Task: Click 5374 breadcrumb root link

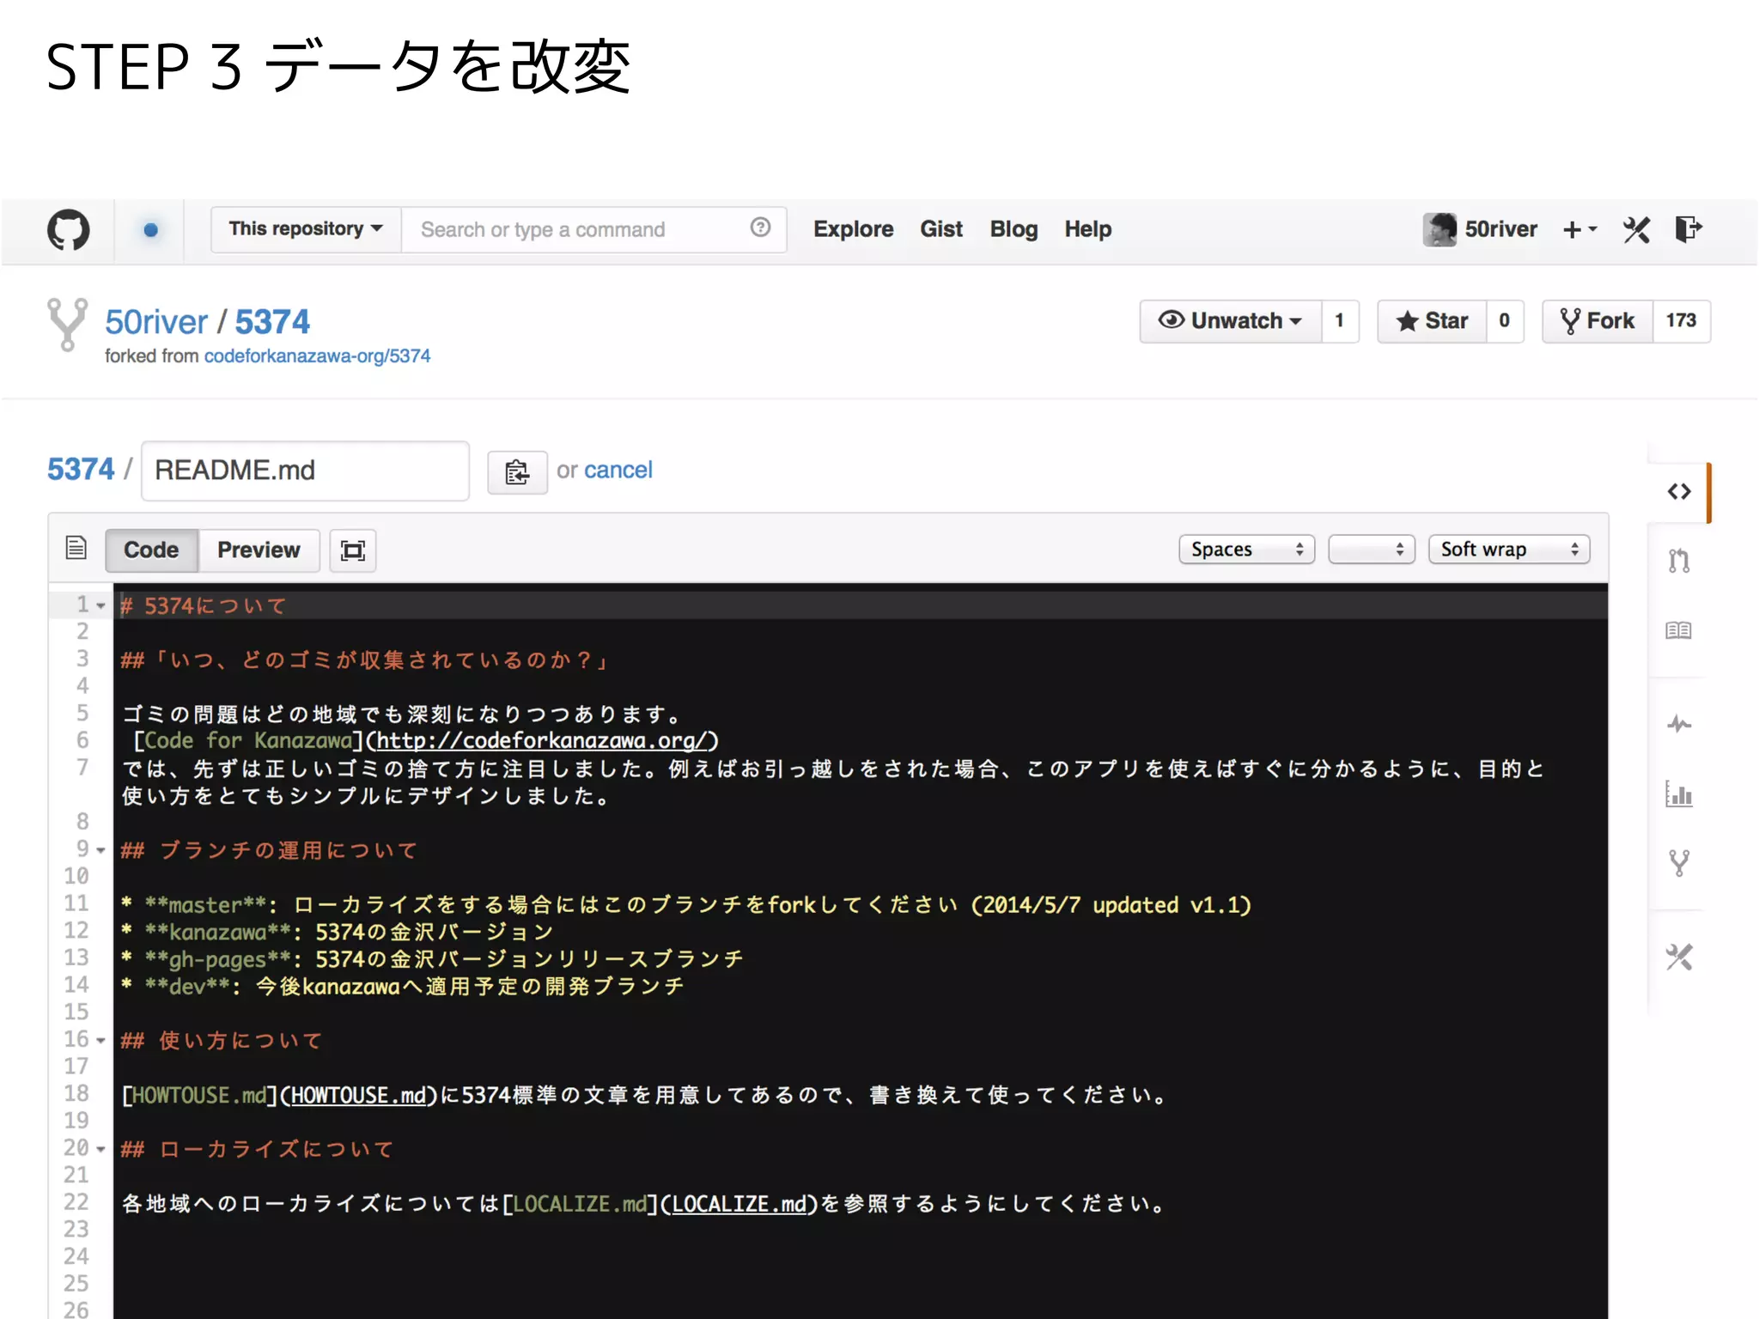Action: (x=81, y=470)
